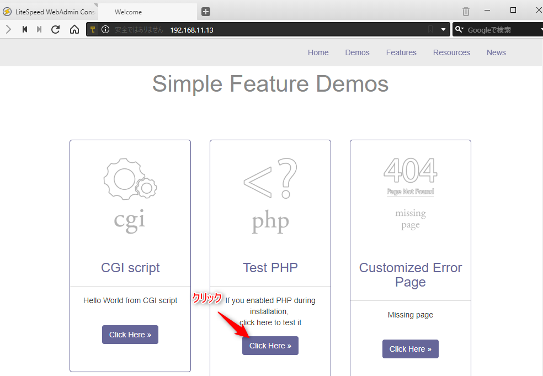Open the closed tabs trash icon
Viewport: 543px width, 376px height.
pos(466,12)
